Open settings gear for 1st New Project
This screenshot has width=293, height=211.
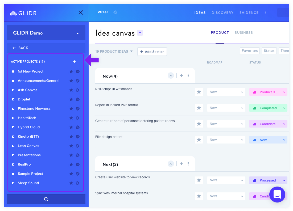pos(78,71)
